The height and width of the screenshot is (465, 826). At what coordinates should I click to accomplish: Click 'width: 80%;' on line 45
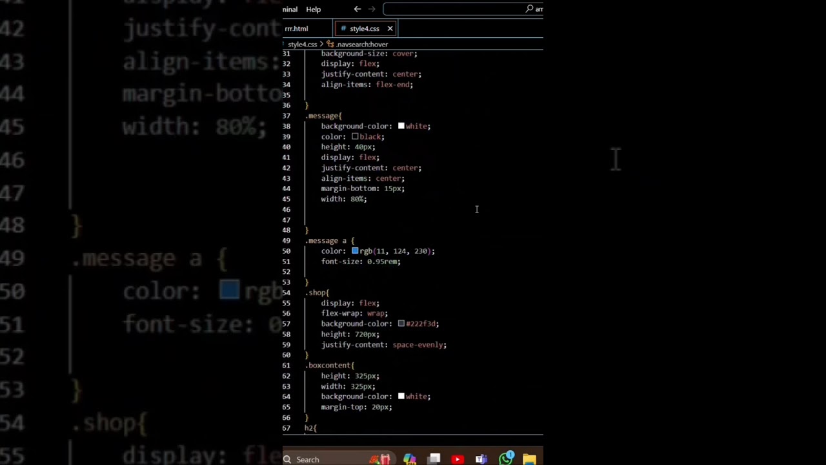[x=344, y=199]
